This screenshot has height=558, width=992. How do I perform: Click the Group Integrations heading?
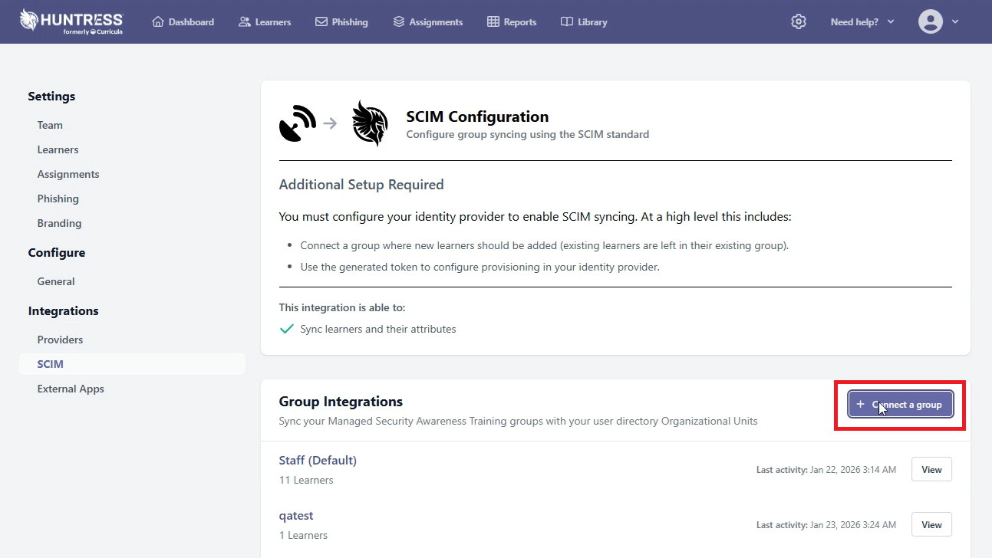pyautogui.click(x=341, y=402)
